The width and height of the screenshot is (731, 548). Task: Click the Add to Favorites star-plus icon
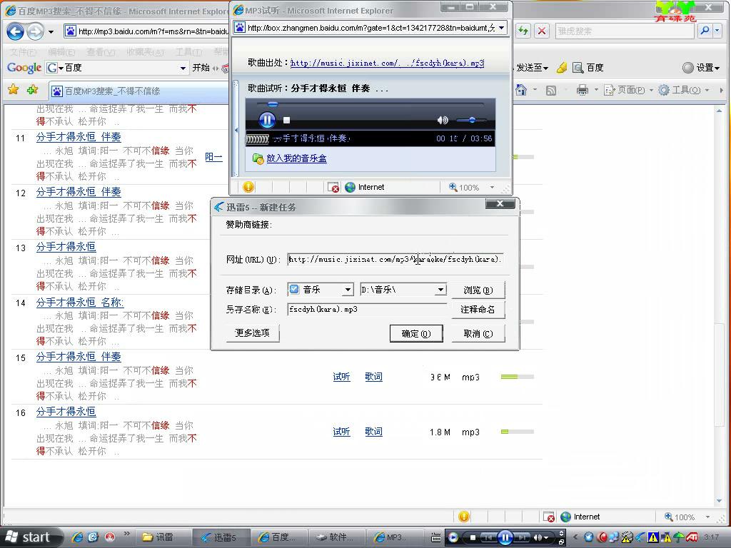(x=33, y=89)
